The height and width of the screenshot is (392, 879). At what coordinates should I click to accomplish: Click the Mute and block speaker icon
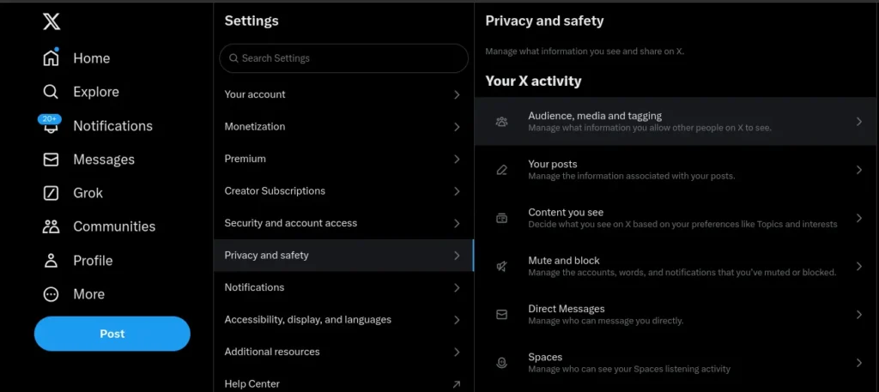point(502,267)
